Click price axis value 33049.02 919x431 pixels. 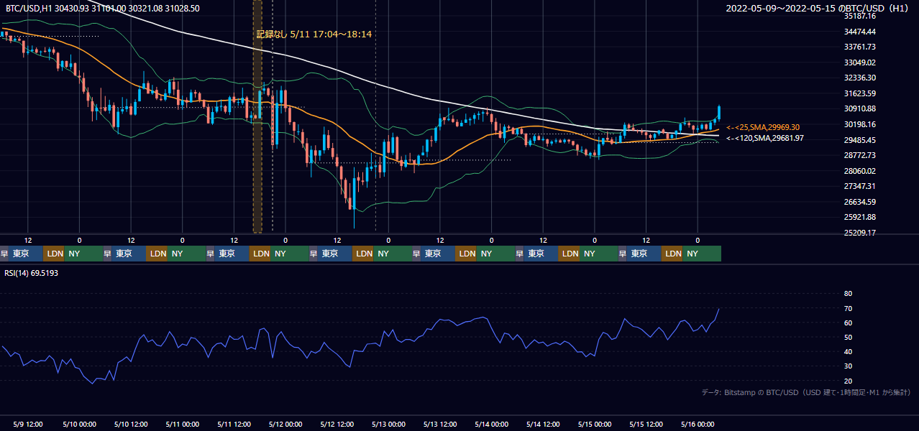(860, 62)
